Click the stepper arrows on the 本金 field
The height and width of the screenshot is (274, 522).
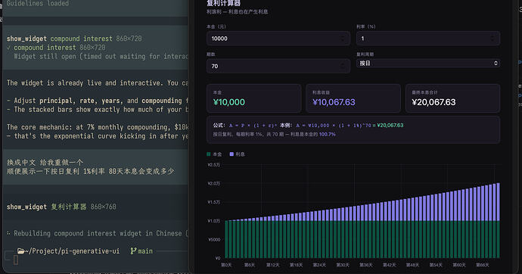point(343,39)
